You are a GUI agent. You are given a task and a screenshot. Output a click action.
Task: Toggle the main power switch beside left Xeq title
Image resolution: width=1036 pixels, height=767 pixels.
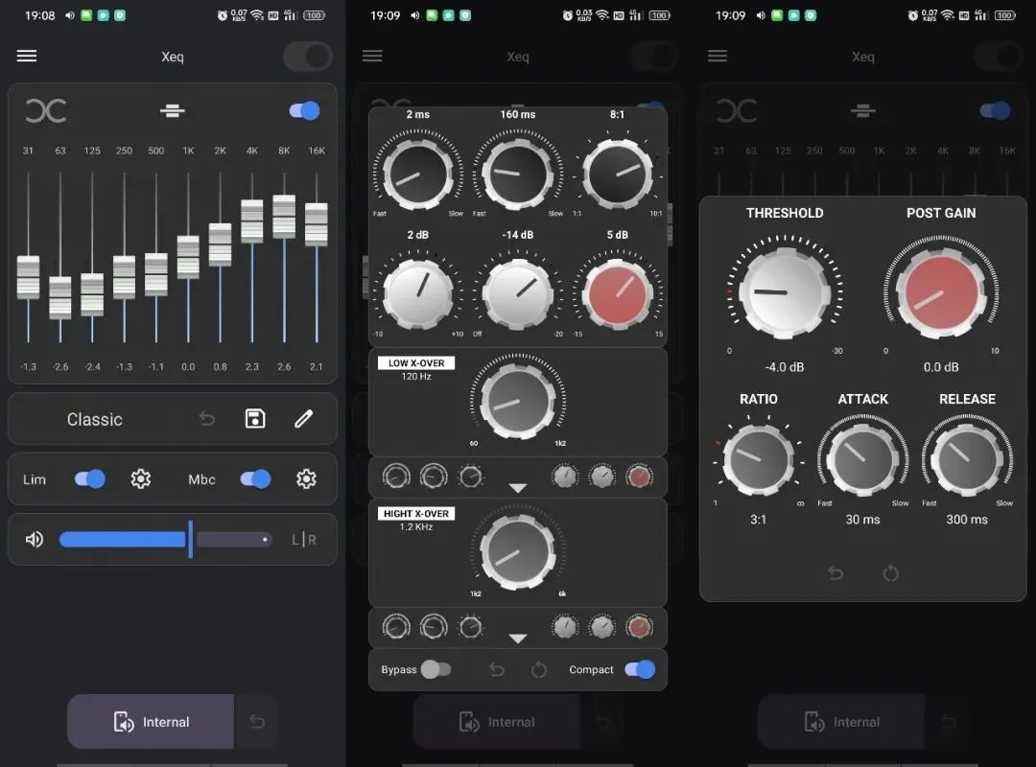(x=308, y=57)
